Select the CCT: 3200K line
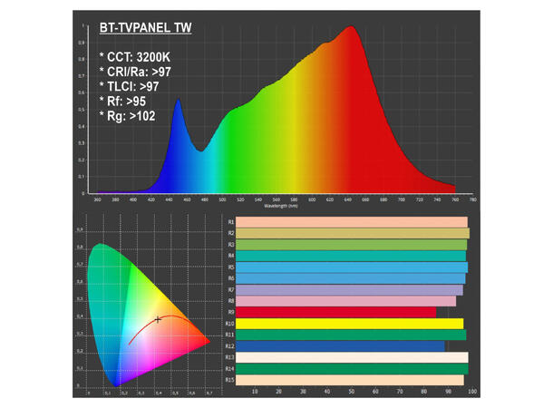The height and width of the screenshot is (408, 553). point(135,57)
